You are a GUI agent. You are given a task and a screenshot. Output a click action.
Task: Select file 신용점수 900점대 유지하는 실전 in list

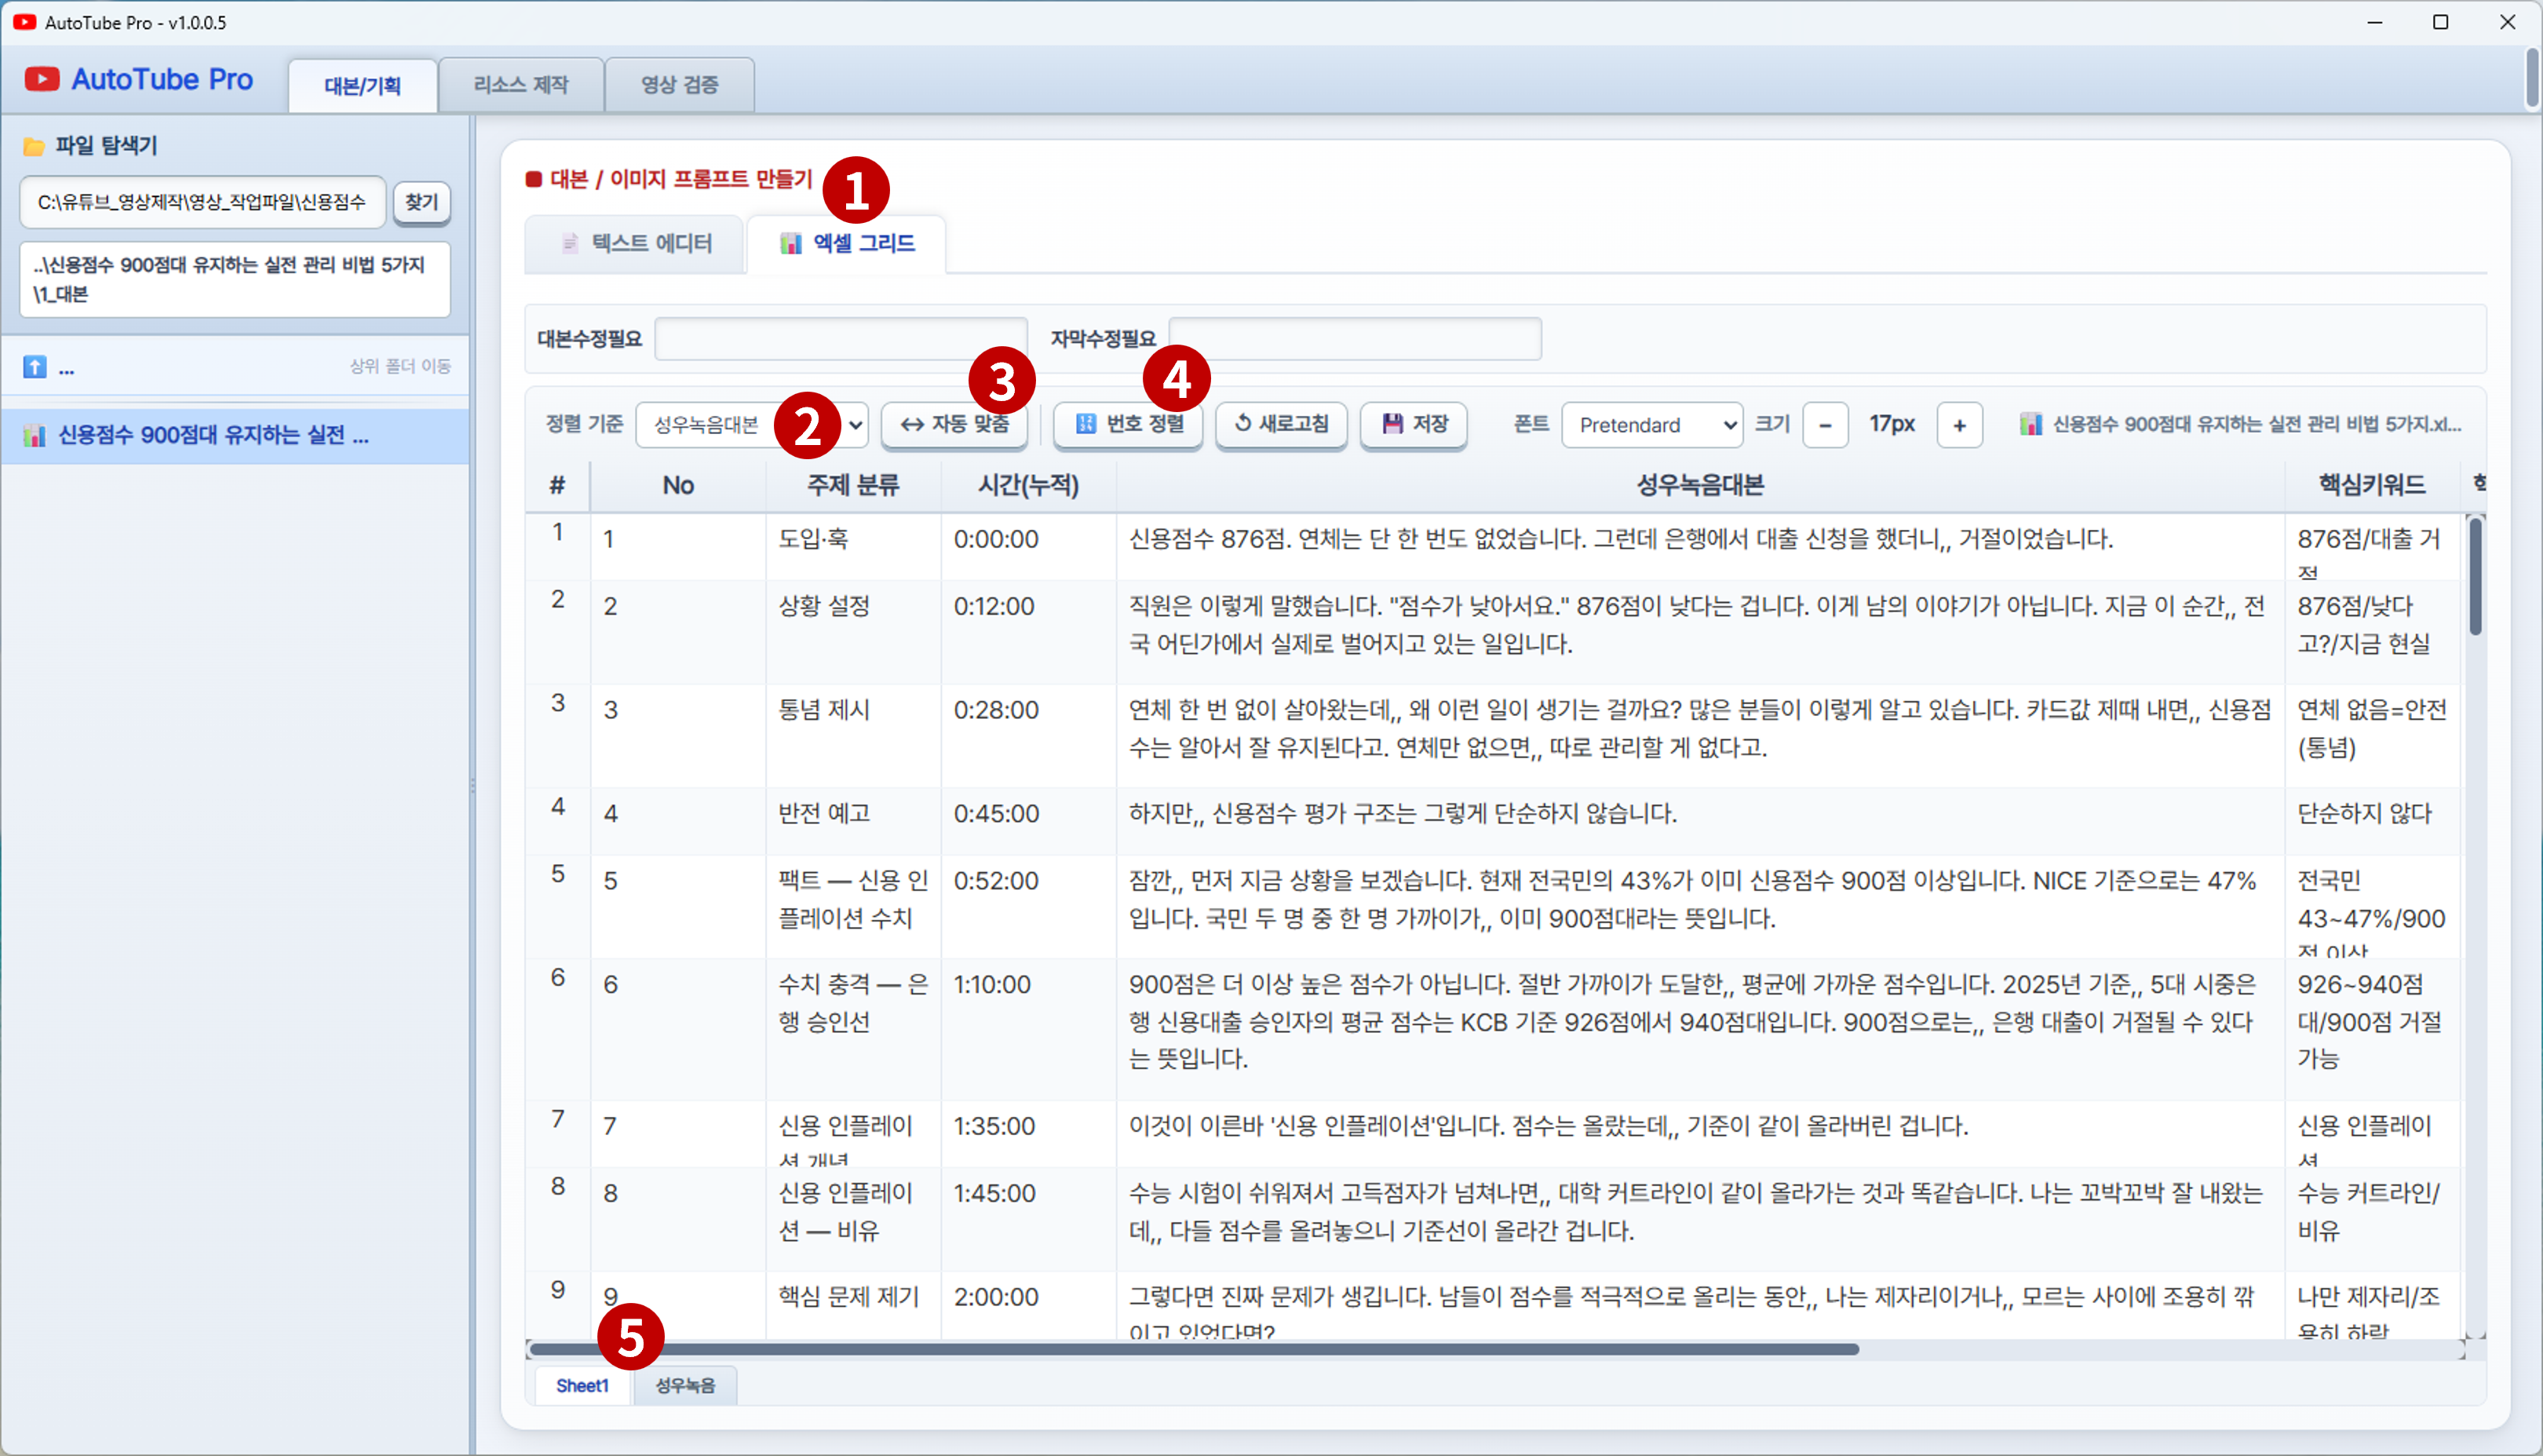(235, 435)
